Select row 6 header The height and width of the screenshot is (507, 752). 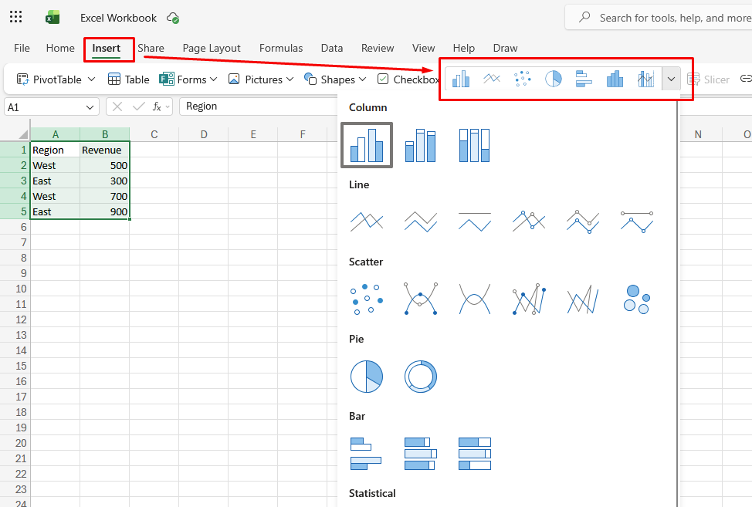(15, 227)
